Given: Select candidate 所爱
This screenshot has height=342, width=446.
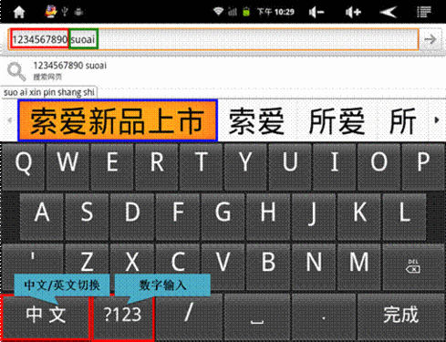Looking at the screenshot, I should [337, 120].
